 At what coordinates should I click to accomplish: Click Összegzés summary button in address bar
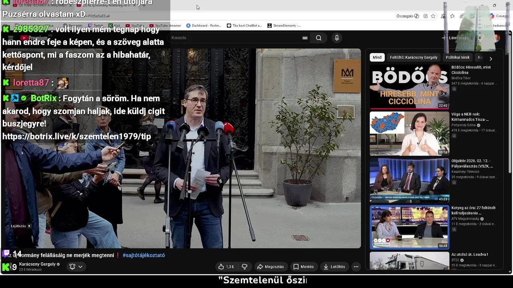[x=408, y=16]
